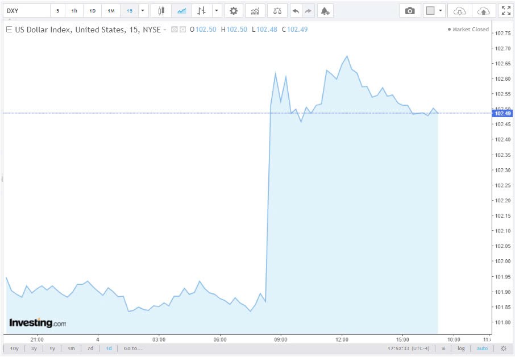Select the Compare instruments scales icon
This screenshot has width=515, height=357.
[x=277, y=10]
